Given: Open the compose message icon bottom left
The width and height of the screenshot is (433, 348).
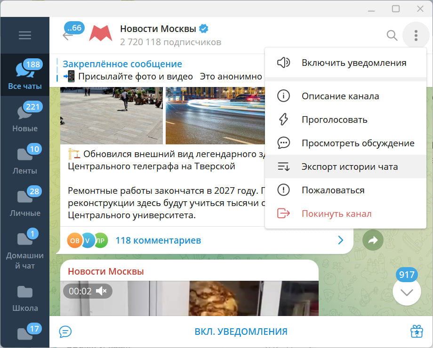Looking at the screenshot, I should (65, 332).
